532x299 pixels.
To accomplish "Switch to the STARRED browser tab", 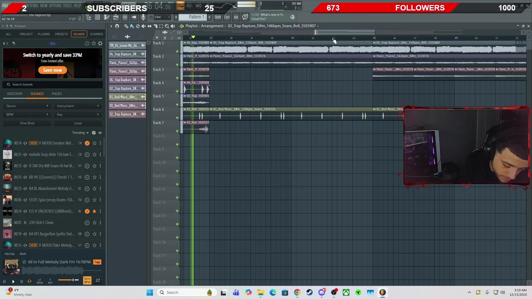I will pyautogui.click(x=96, y=34).
